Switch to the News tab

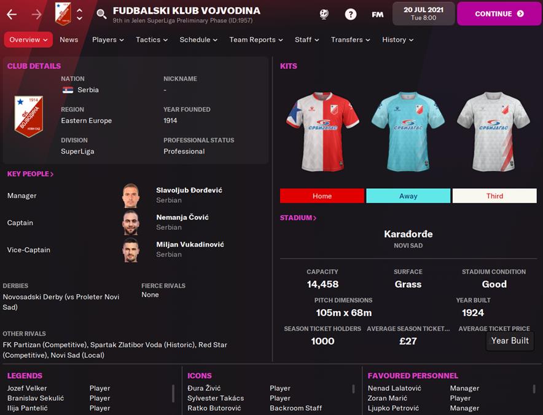point(69,39)
